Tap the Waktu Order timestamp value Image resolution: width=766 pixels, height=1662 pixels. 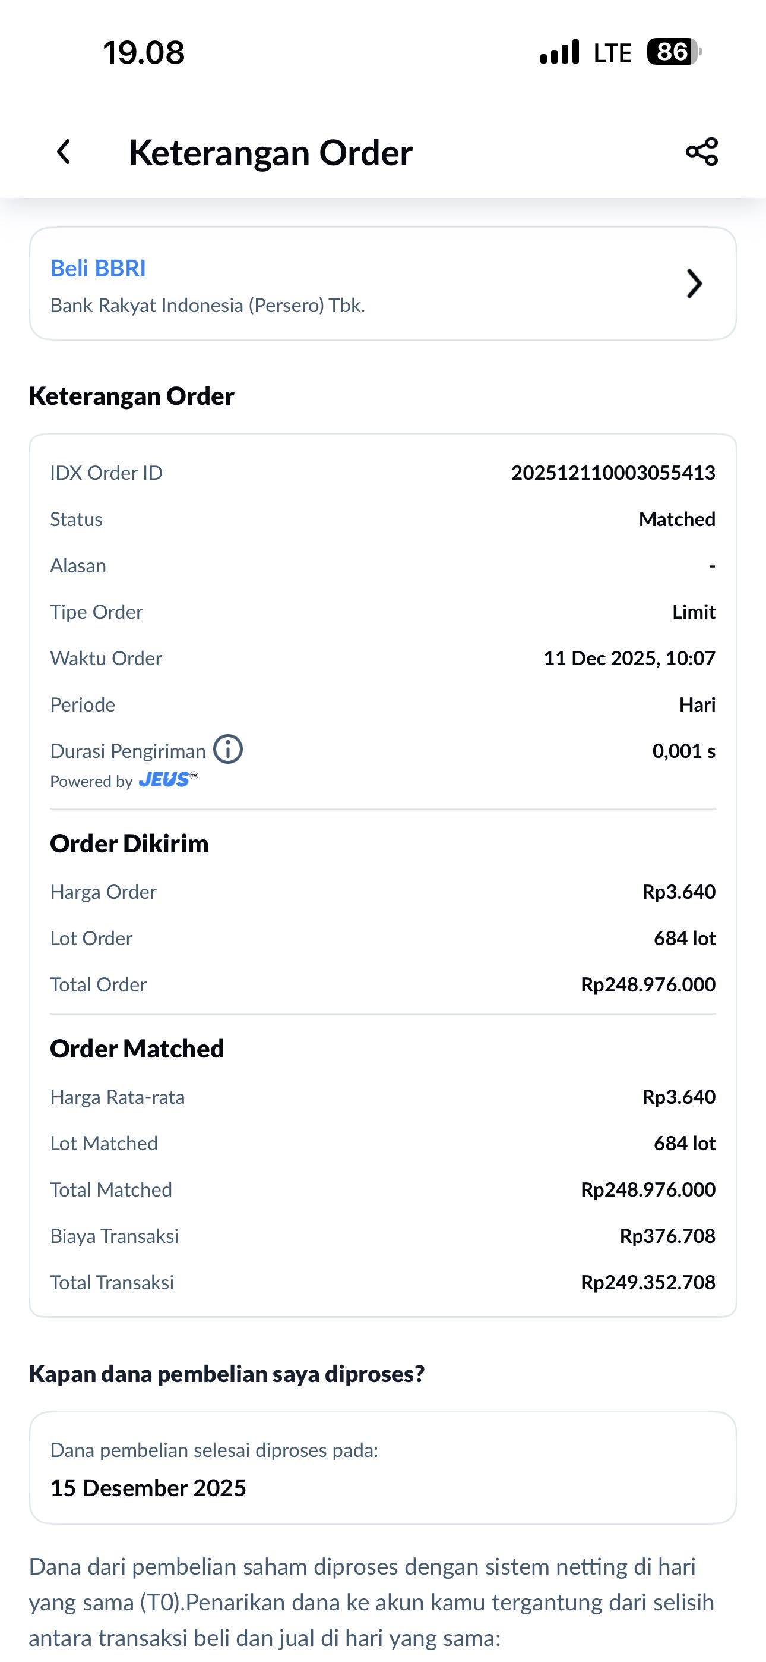629,658
